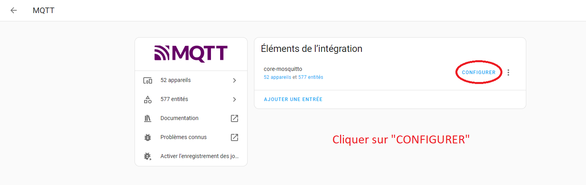This screenshot has width=586, height=185.
Task: Click the Documentation books icon
Action: (148, 118)
